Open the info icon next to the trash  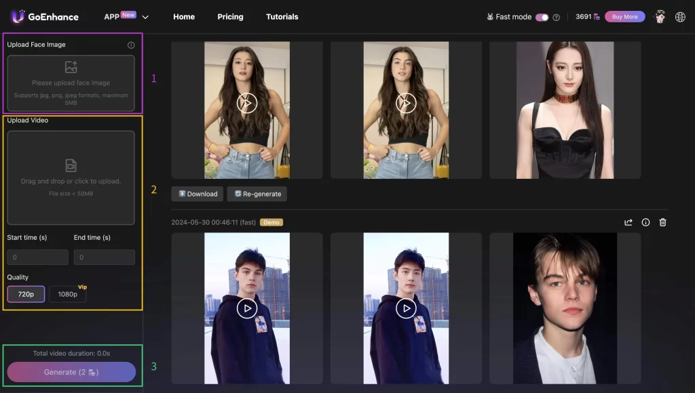[645, 222]
